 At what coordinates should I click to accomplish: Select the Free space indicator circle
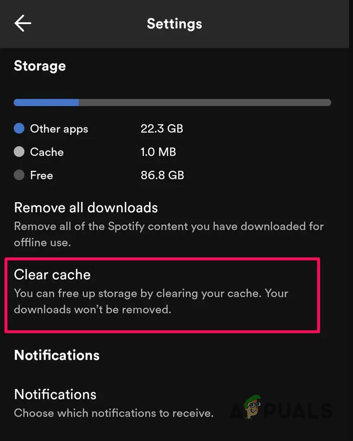19,175
